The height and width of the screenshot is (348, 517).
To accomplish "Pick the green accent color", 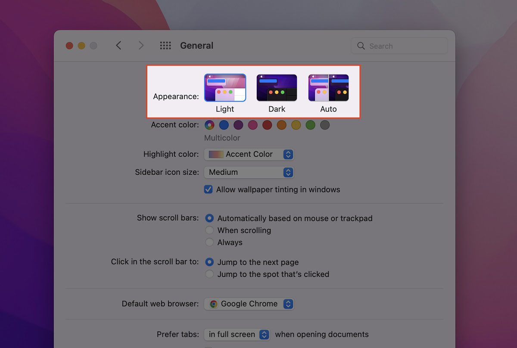I will 310,125.
